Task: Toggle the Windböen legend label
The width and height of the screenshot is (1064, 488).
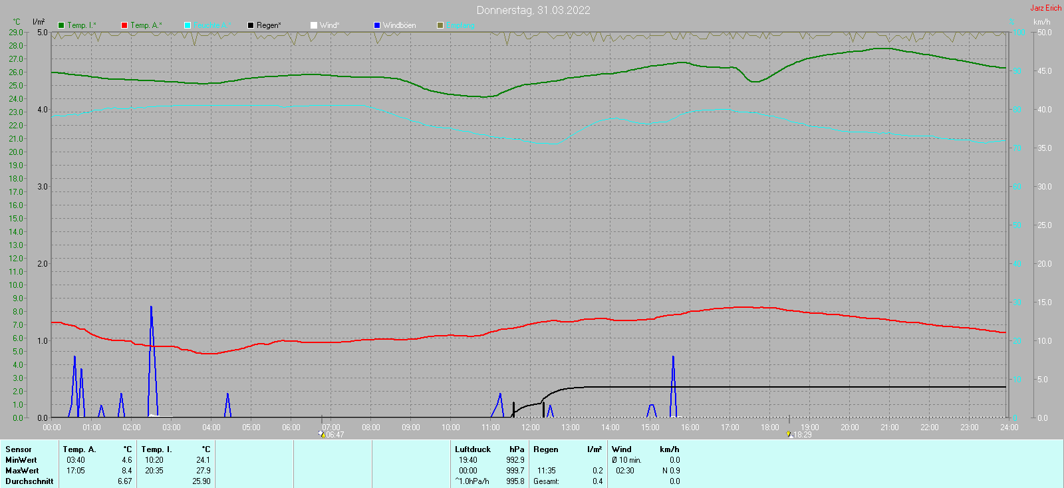Action: pos(400,25)
